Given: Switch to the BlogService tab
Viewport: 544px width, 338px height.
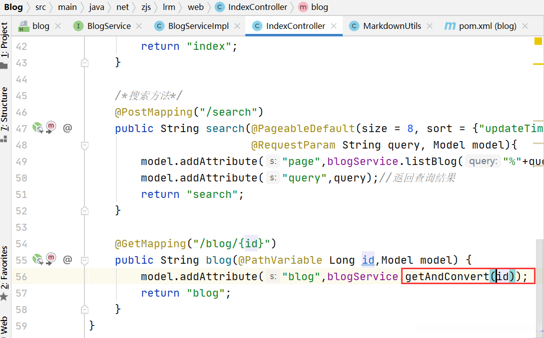Looking at the screenshot, I should (107, 26).
